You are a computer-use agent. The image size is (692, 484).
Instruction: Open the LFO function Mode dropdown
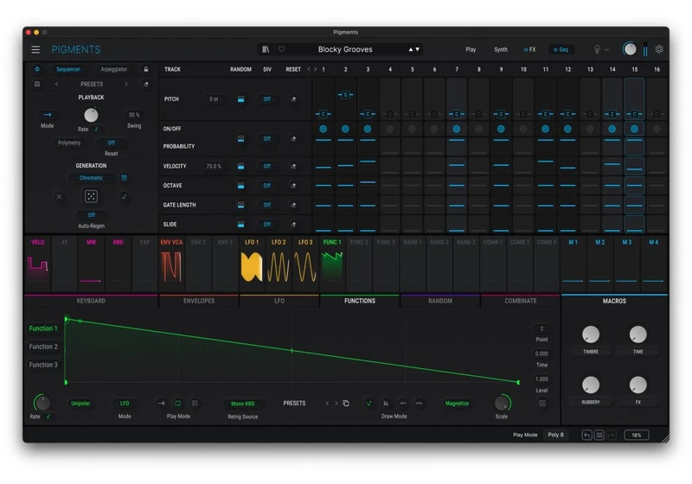click(125, 404)
